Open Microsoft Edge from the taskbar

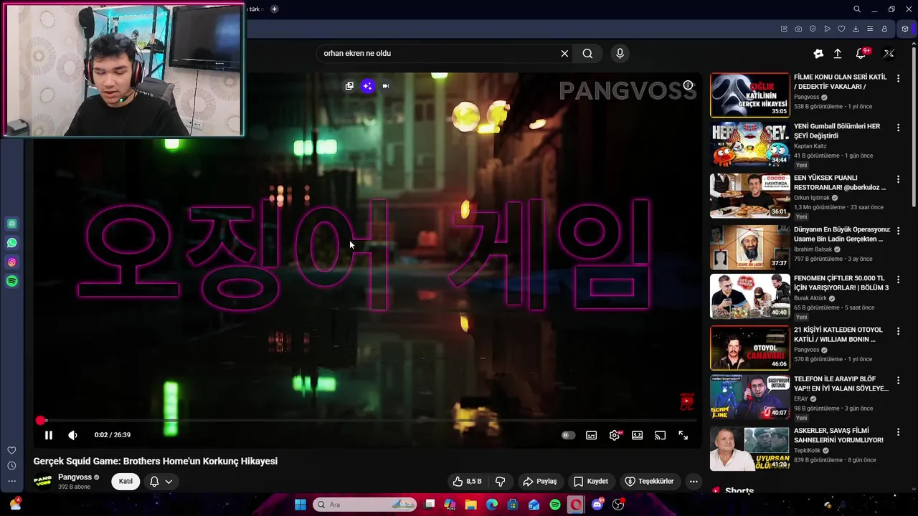[x=492, y=505]
